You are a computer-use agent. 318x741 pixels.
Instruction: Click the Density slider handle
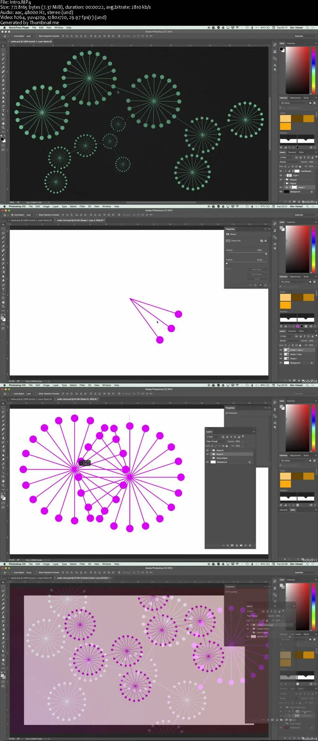[x=266, y=254]
